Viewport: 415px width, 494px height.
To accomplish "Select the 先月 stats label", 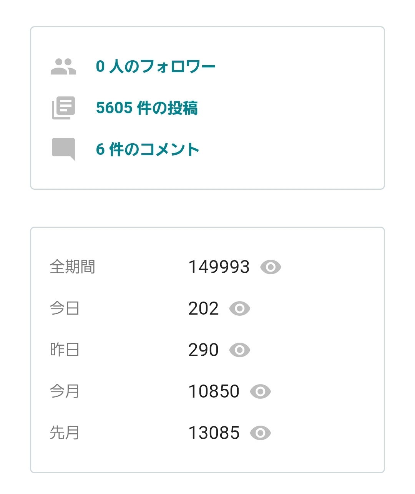I will (65, 433).
